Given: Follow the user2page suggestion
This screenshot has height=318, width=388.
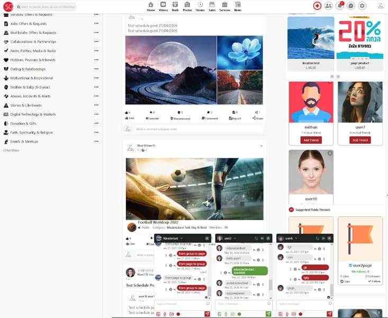Looking at the screenshot, I should point(374,281).
